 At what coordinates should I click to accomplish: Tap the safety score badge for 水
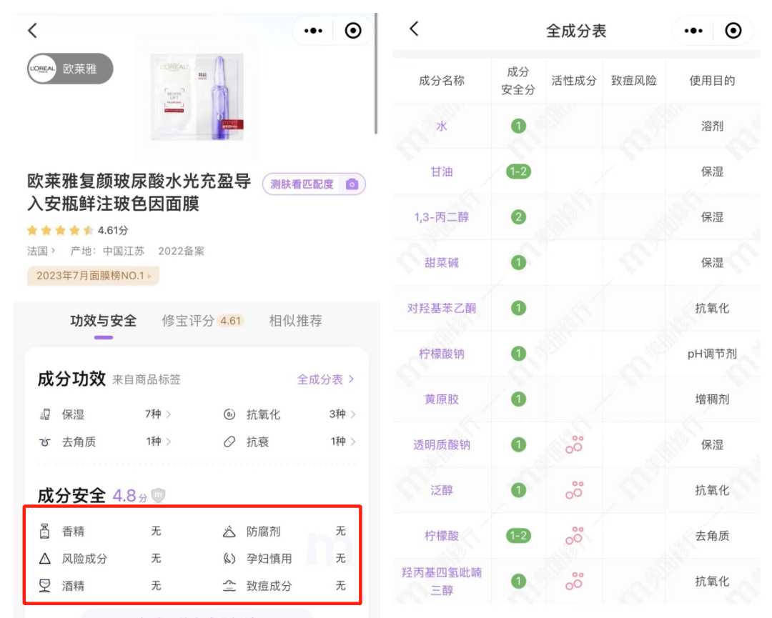[518, 126]
